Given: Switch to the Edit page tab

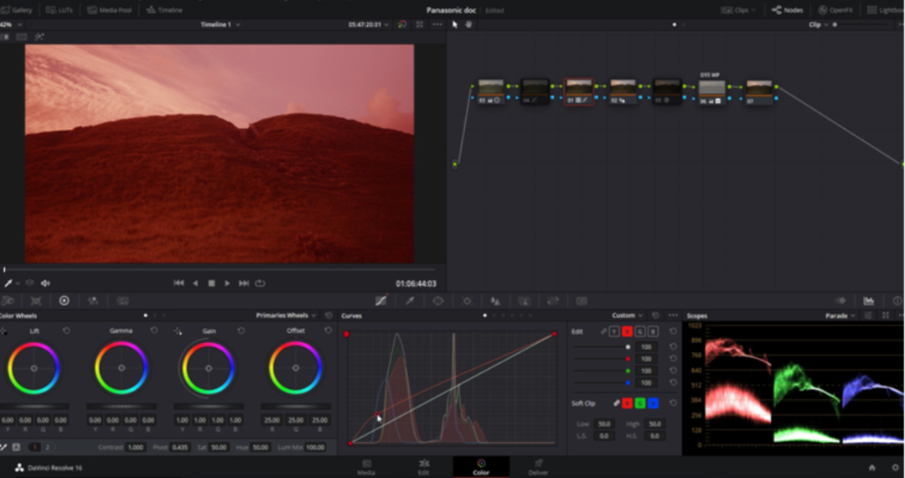Looking at the screenshot, I should [424, 465].
